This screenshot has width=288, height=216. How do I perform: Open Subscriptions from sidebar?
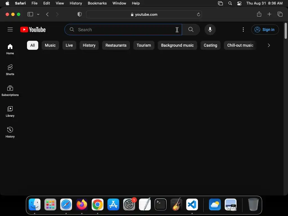tap(10, 91)
